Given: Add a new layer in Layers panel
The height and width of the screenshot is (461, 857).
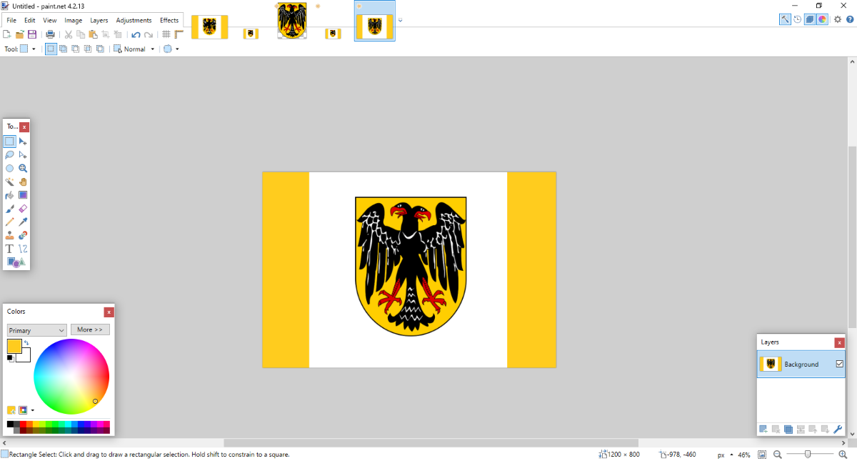Looking at the screenshot, I should tap(763, 430).
